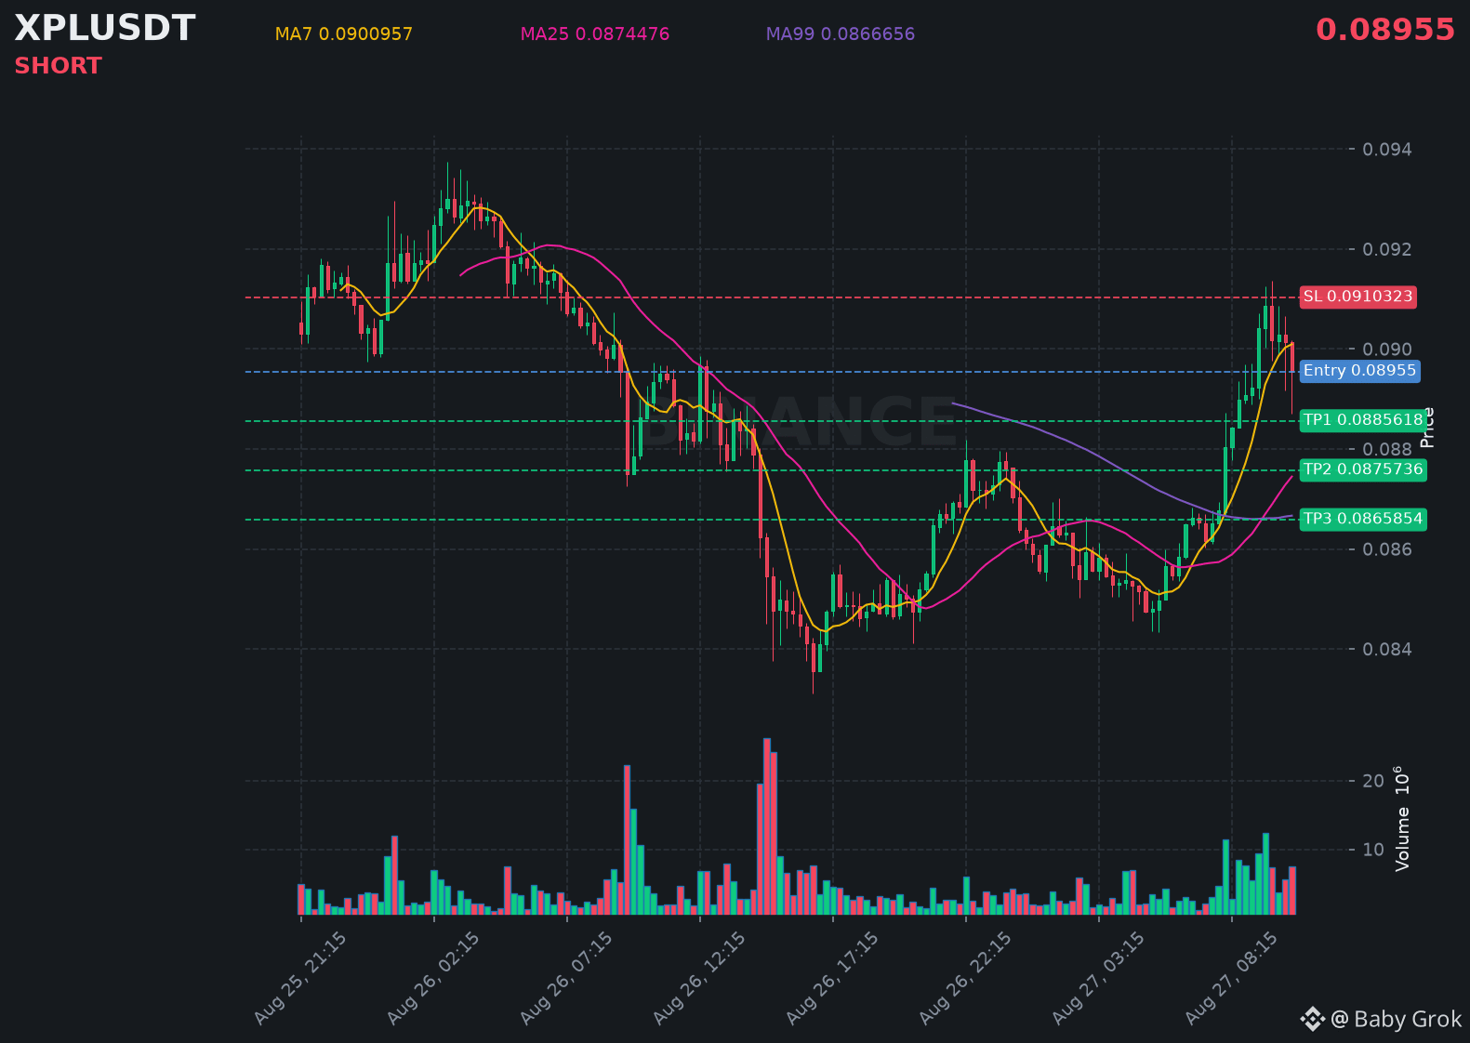The width and height of the screenshot is (1470, 1043).
Task: Click the Aug 27, 03:15 time label
Action: 1098,978
